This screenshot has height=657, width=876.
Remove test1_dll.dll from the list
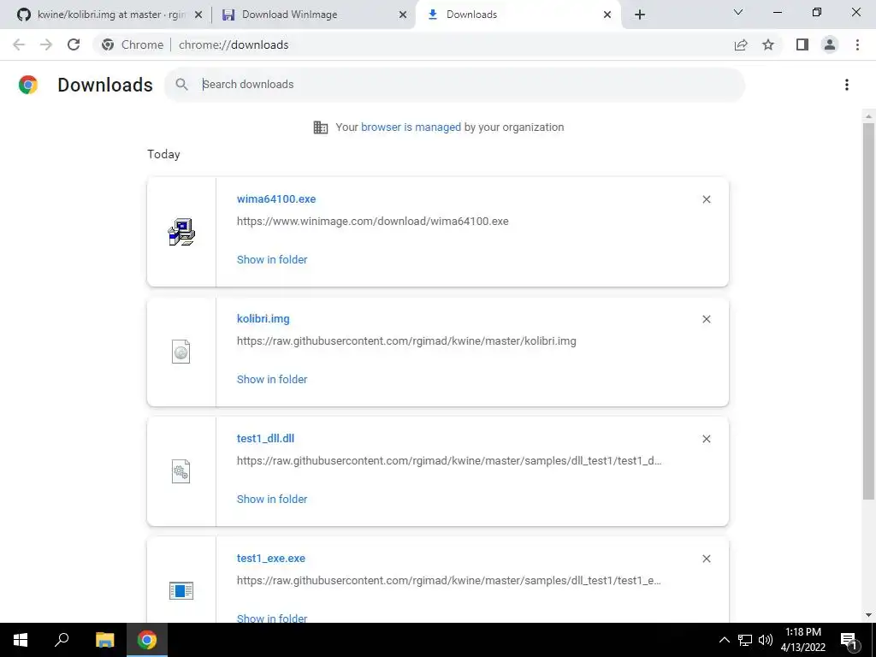(706, 439)
